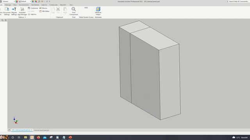Open the browser panel menu icon
Screen dimensions: 250x140
click(6, 20)
